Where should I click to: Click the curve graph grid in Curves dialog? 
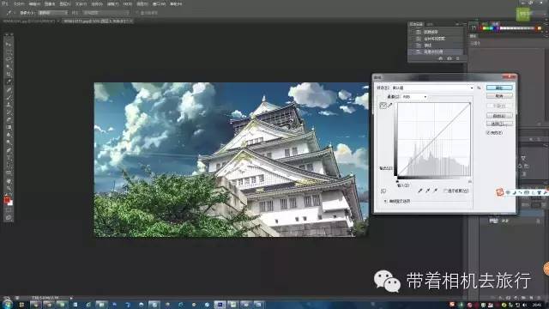(434, 139)
